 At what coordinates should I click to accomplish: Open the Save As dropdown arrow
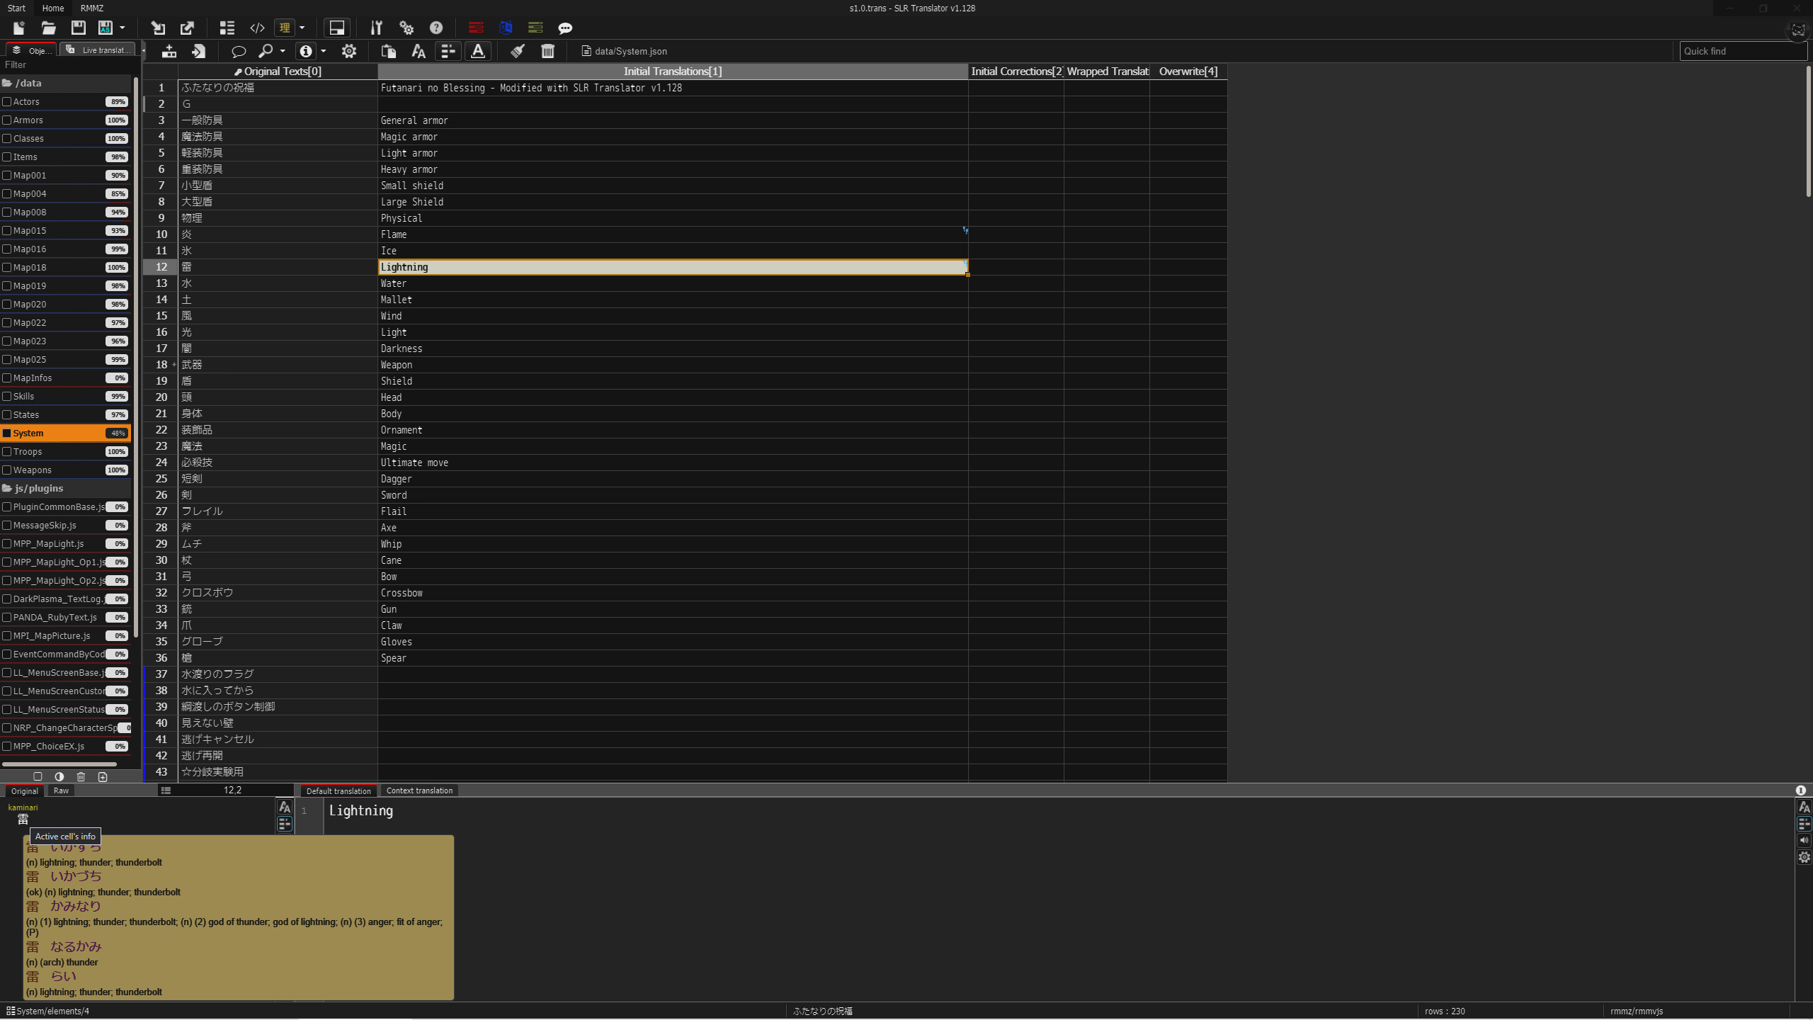(x=123, y=28)
